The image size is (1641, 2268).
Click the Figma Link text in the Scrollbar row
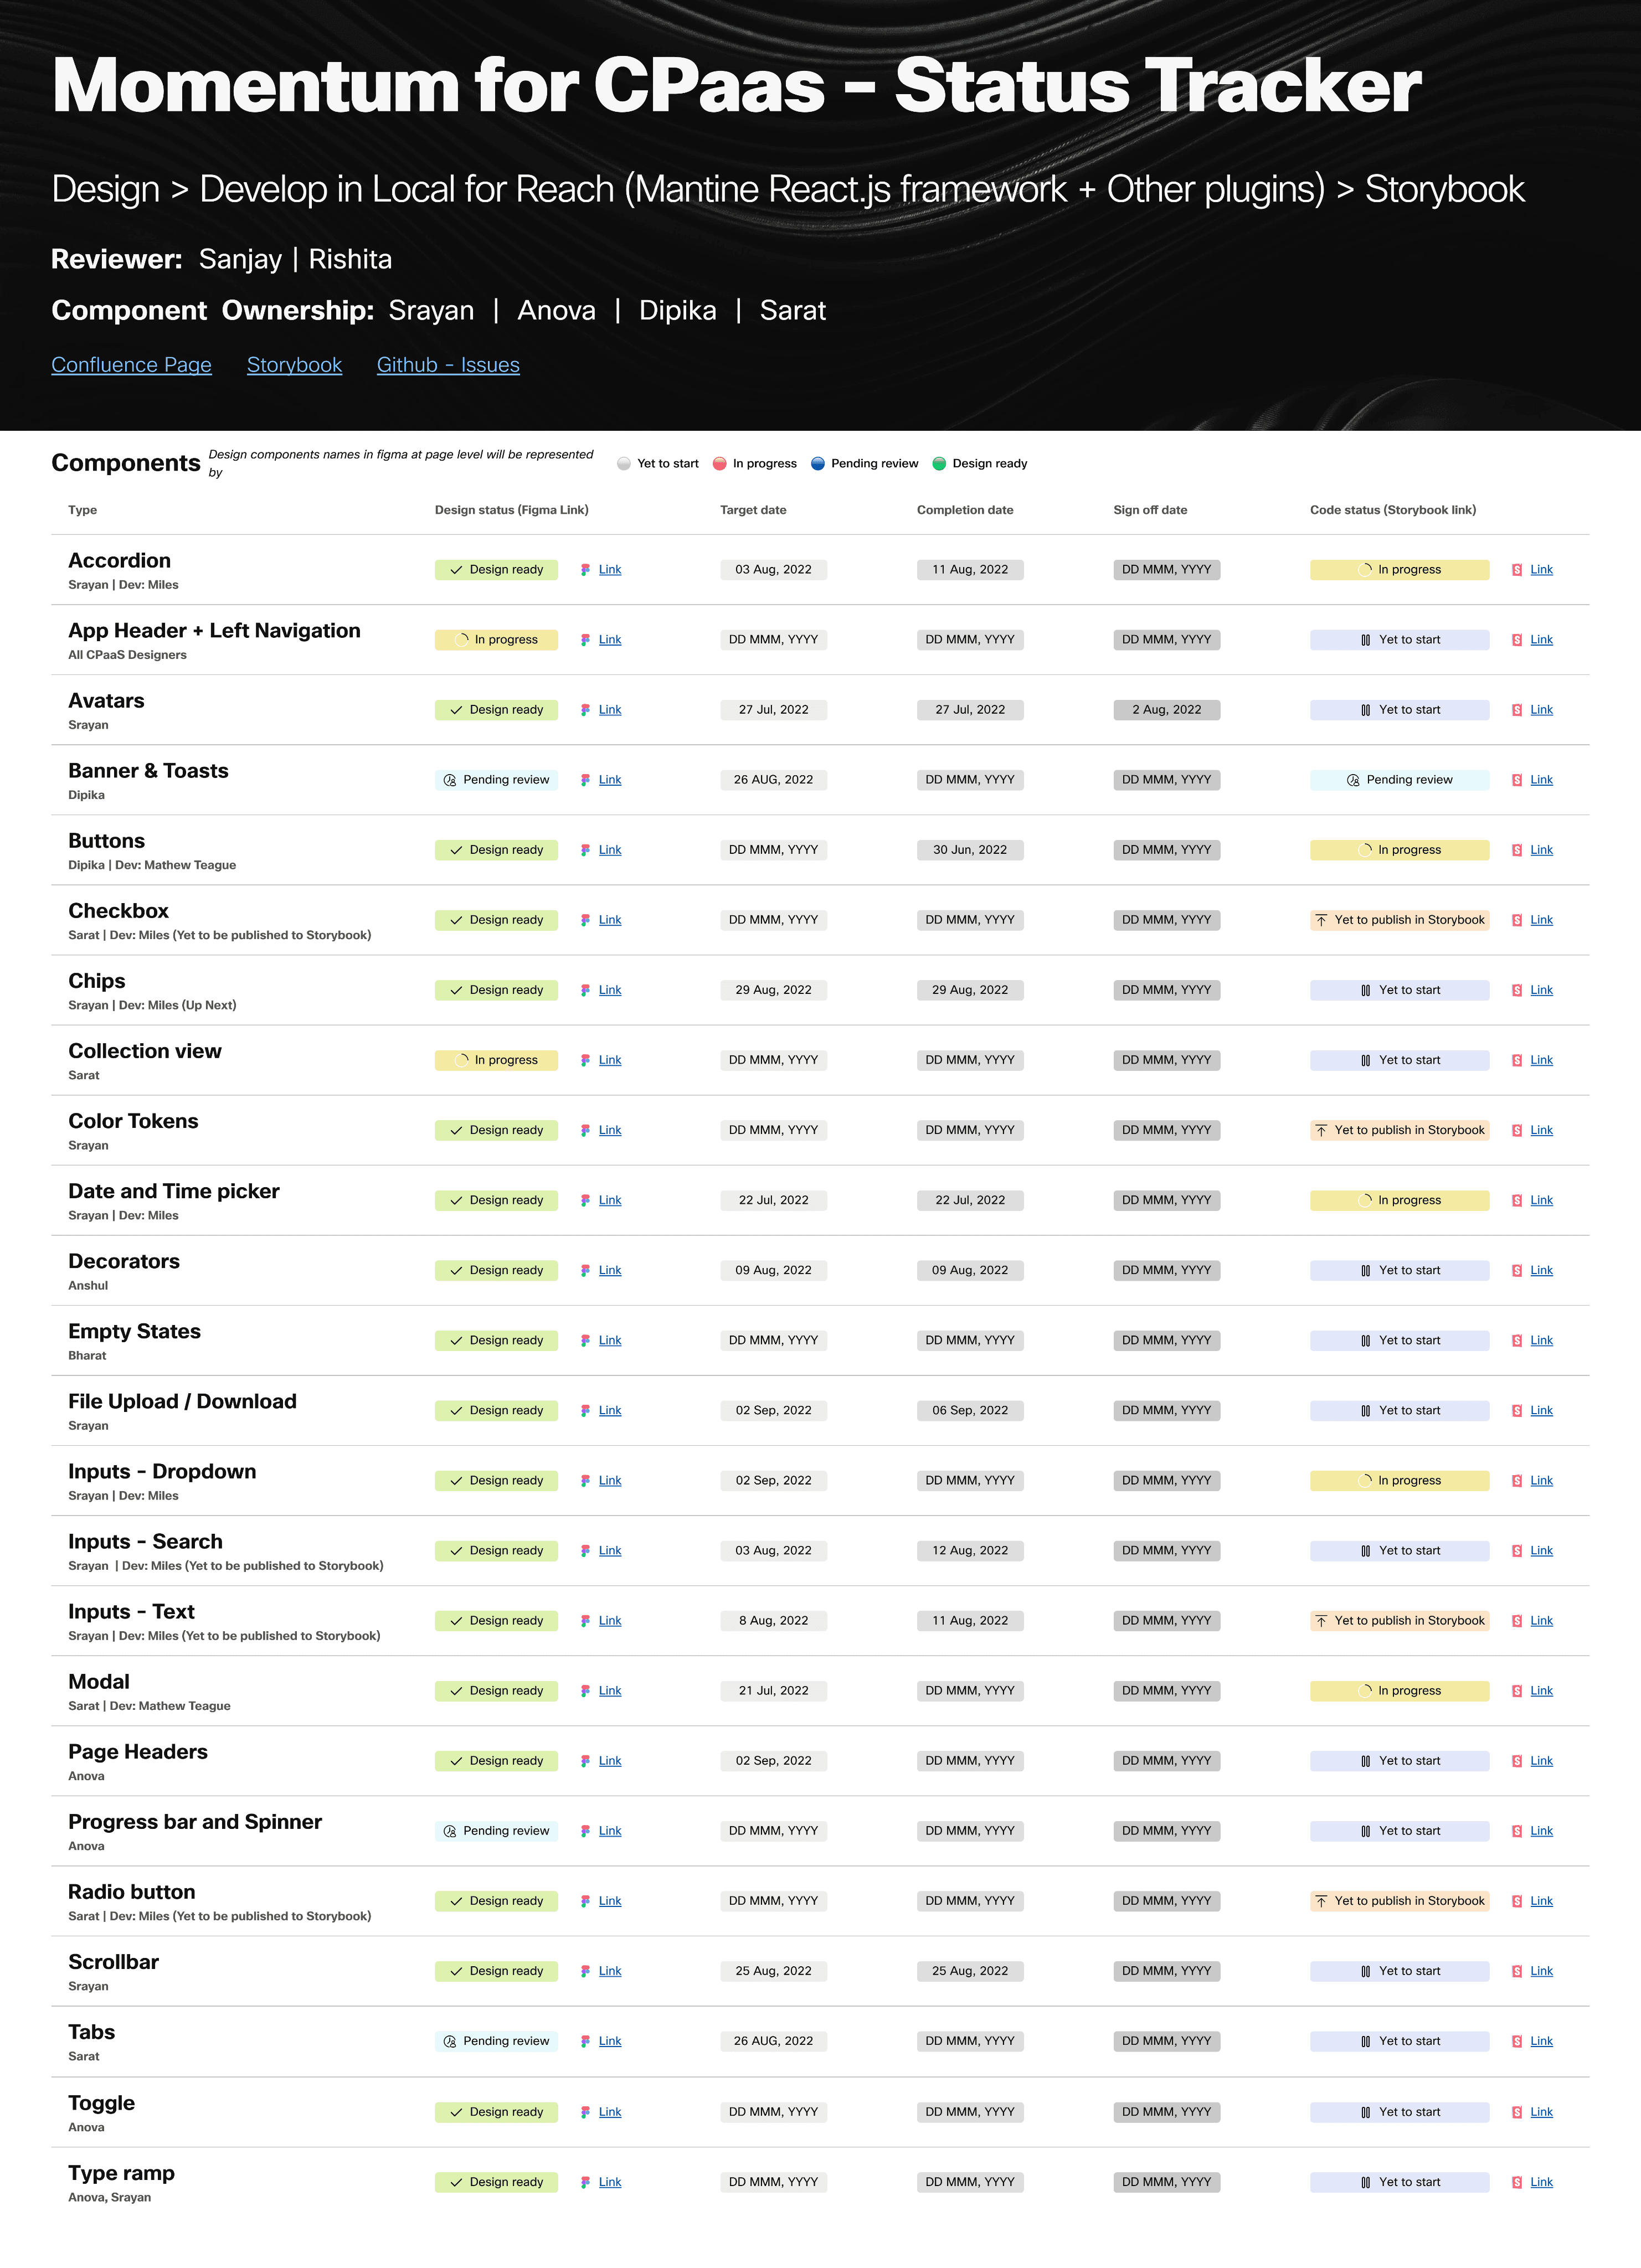point(610,1971)
